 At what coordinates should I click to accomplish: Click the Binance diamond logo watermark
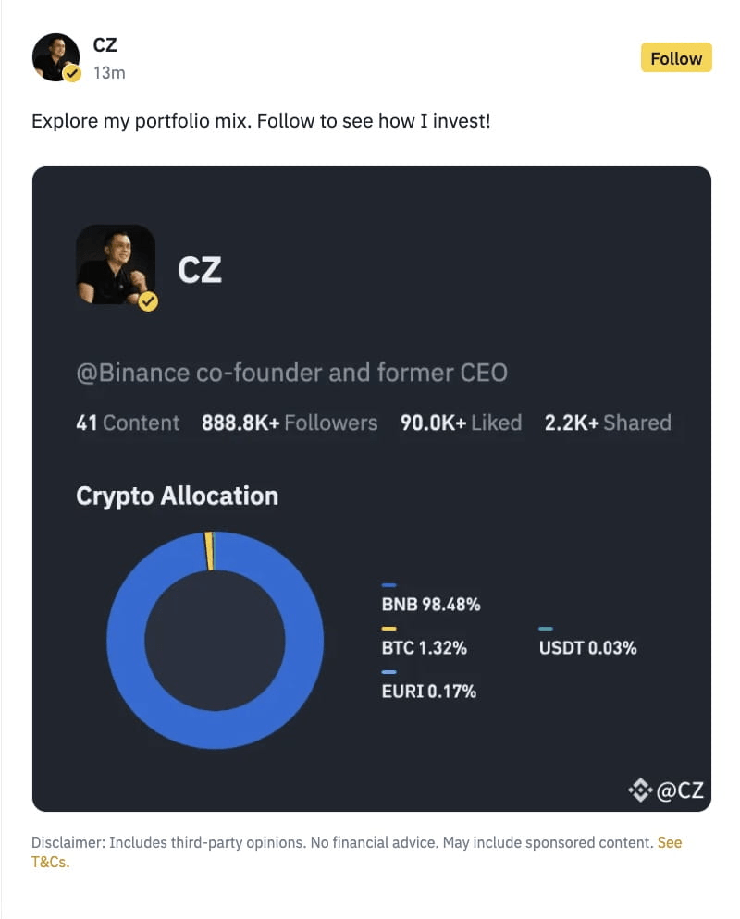(x=639, y=790)
